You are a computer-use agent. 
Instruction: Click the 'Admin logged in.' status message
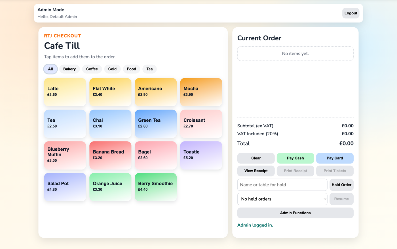(x=255, y=225)
